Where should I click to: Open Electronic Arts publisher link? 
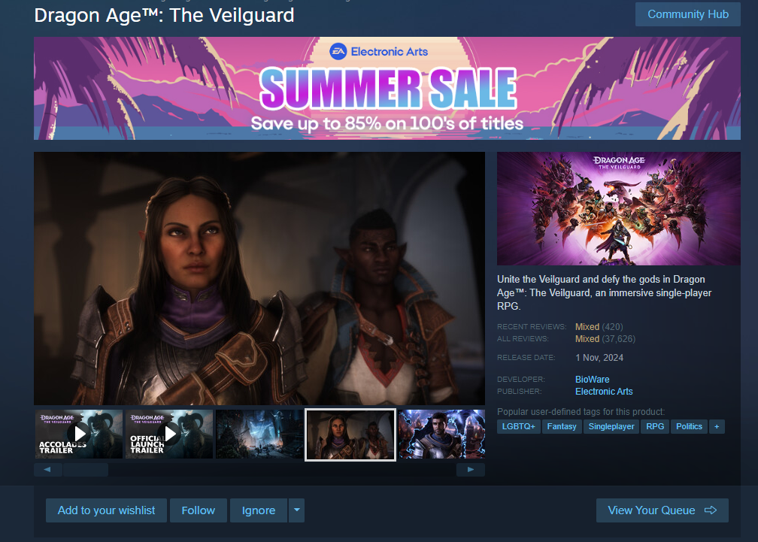tap(604, 392)
